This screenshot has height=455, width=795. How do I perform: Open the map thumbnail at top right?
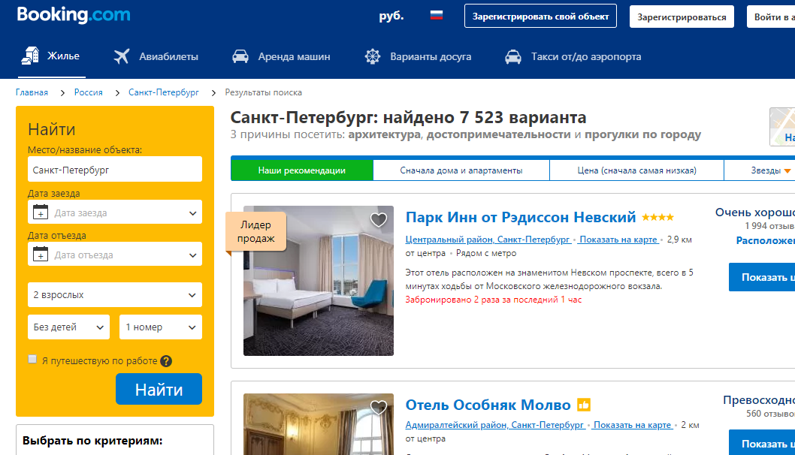tap(782, 127)
